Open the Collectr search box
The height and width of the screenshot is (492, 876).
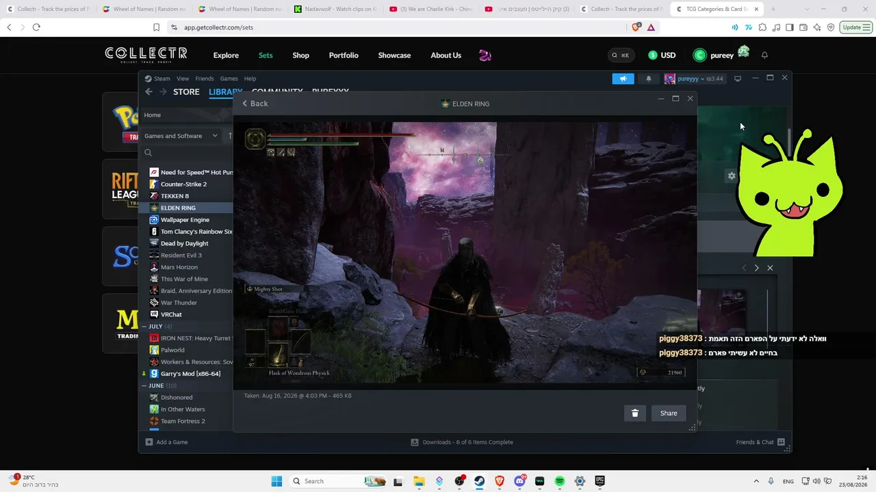[621, 55]
